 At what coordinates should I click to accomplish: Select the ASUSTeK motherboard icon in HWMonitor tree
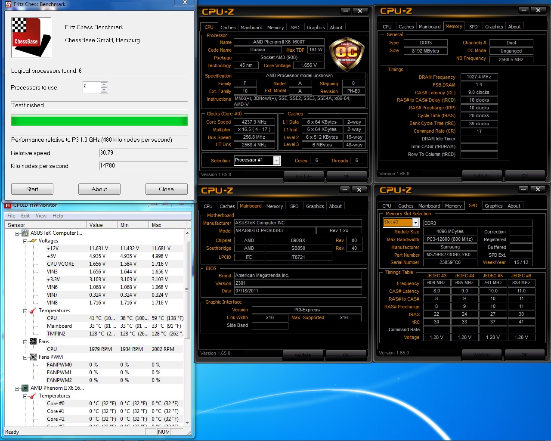tap(25, 233)
